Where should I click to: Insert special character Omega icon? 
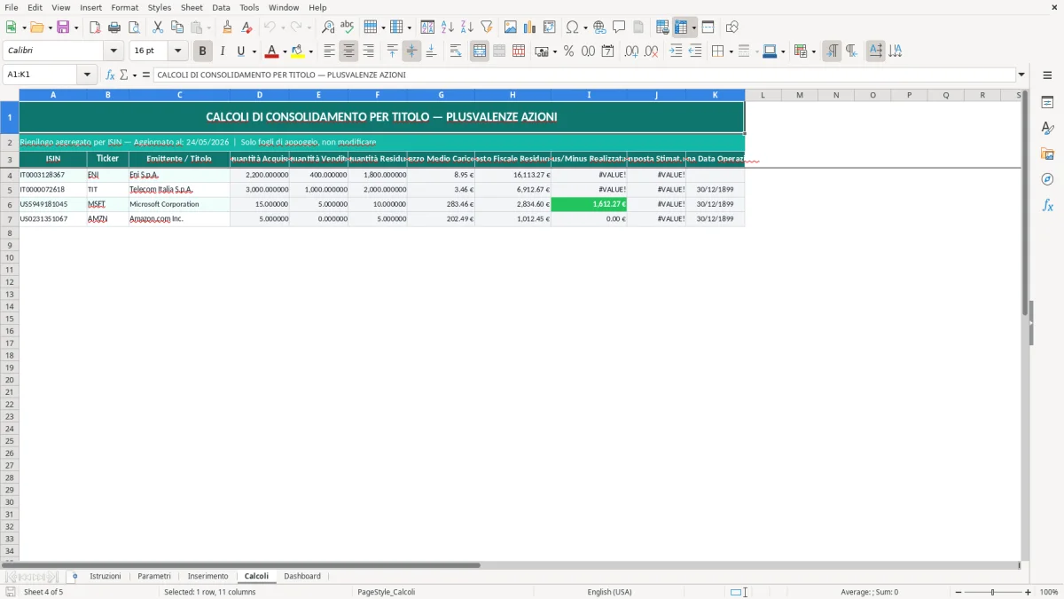573,28
